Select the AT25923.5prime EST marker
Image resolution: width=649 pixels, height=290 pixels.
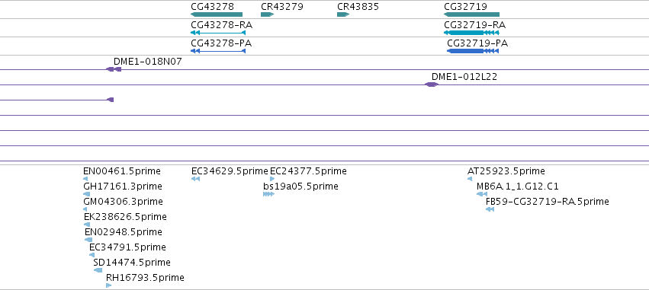[x=470, y=179]
